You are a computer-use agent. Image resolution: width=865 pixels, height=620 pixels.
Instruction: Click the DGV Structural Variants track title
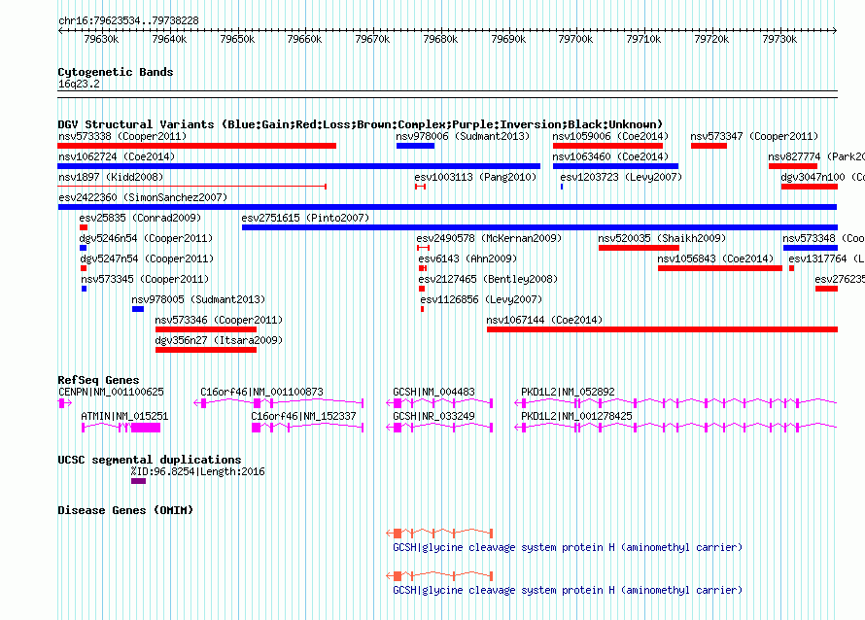click(361, 124)
